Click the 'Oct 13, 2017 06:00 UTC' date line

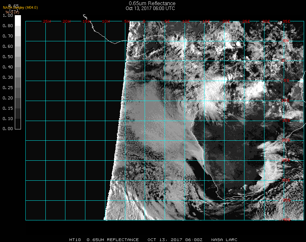150,8
